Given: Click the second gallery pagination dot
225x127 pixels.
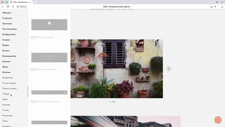Looking at the screenshot, I should click(111, 102).
